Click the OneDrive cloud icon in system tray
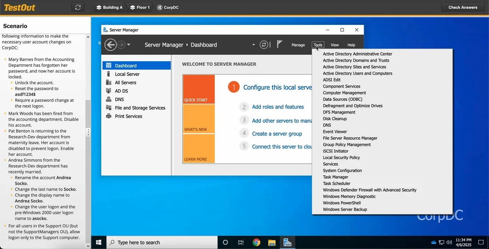 [434, 242]
